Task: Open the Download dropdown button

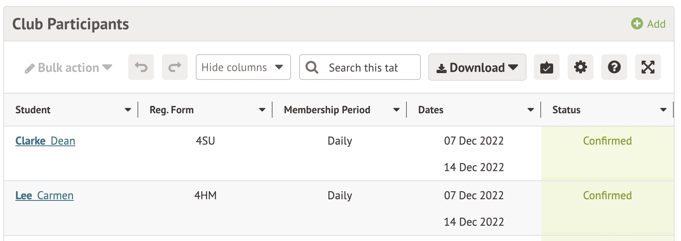Action: click(x=477, y=67)
